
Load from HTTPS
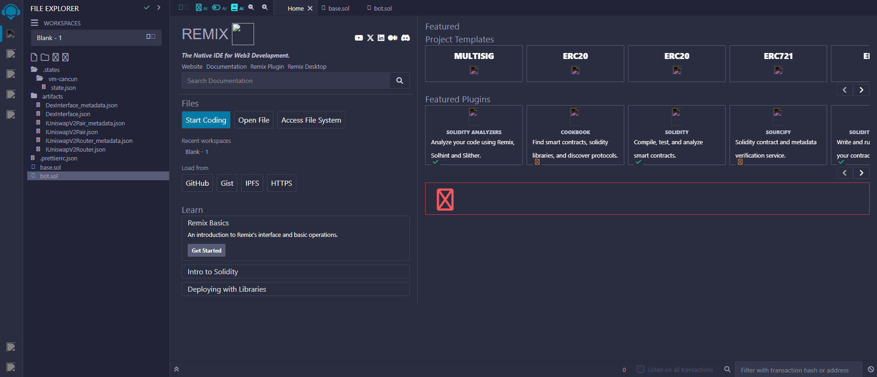282,183
